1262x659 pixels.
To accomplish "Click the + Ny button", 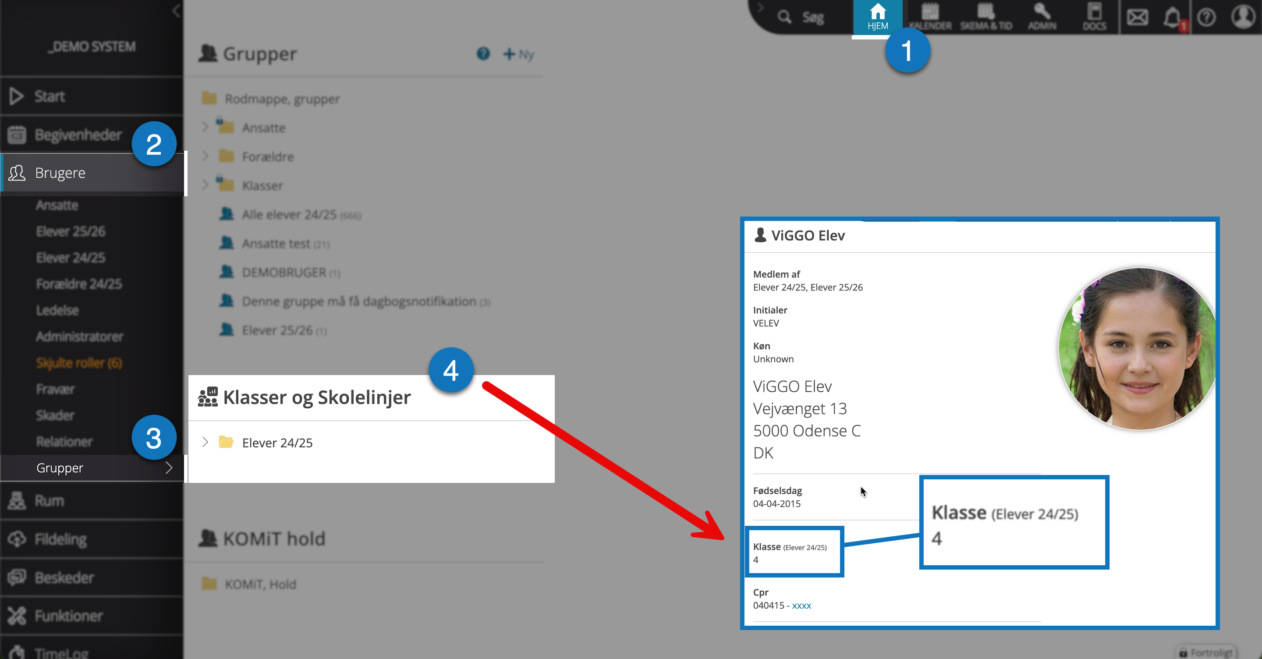I will pyautogui.click(x=518, y=54).
